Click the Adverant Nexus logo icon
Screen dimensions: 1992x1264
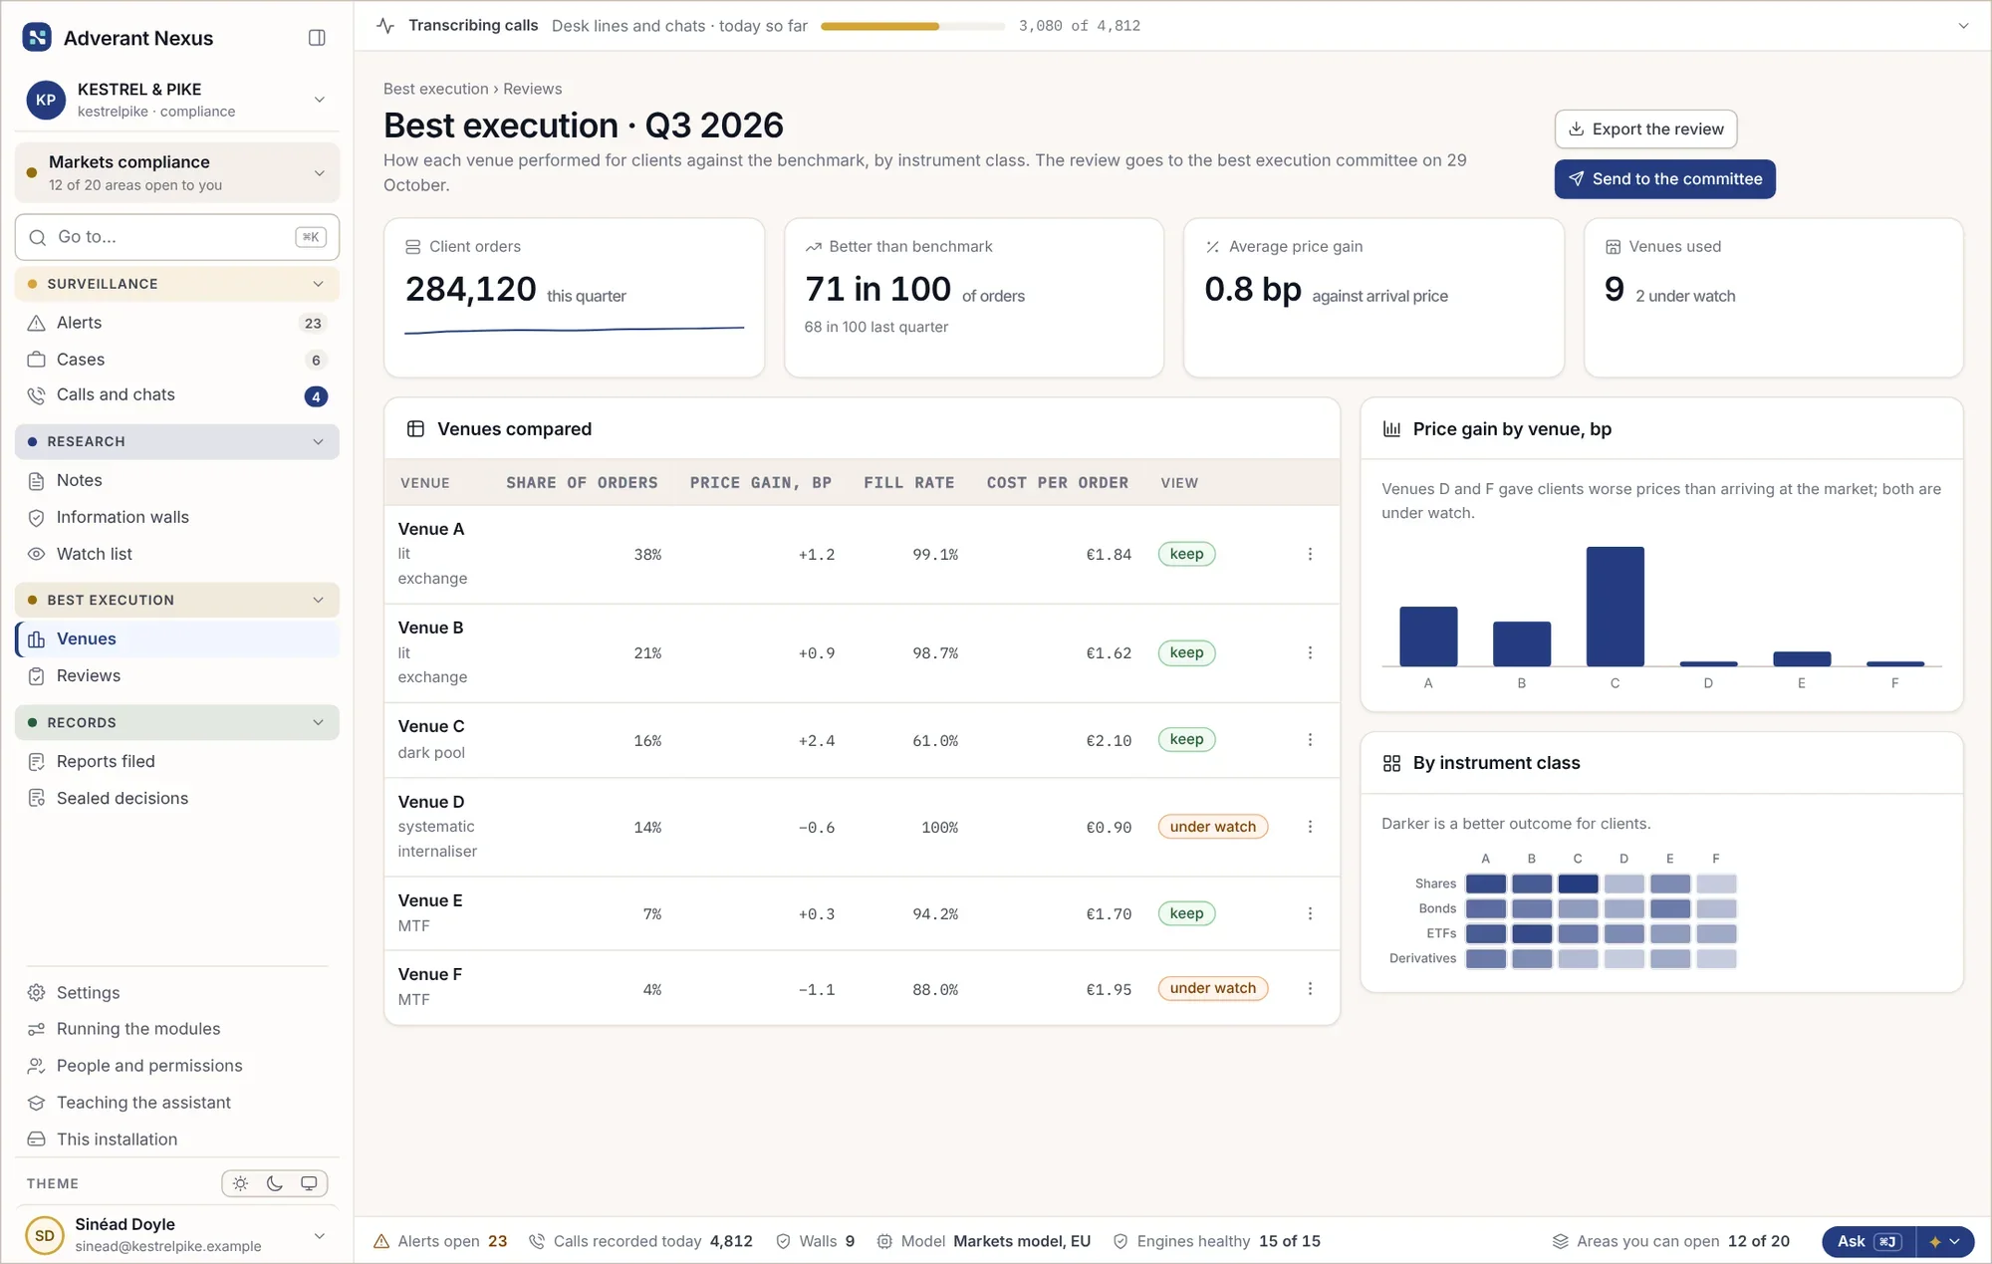click(37, 38)
